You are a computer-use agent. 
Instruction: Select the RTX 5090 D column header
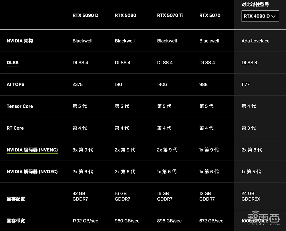85,15
